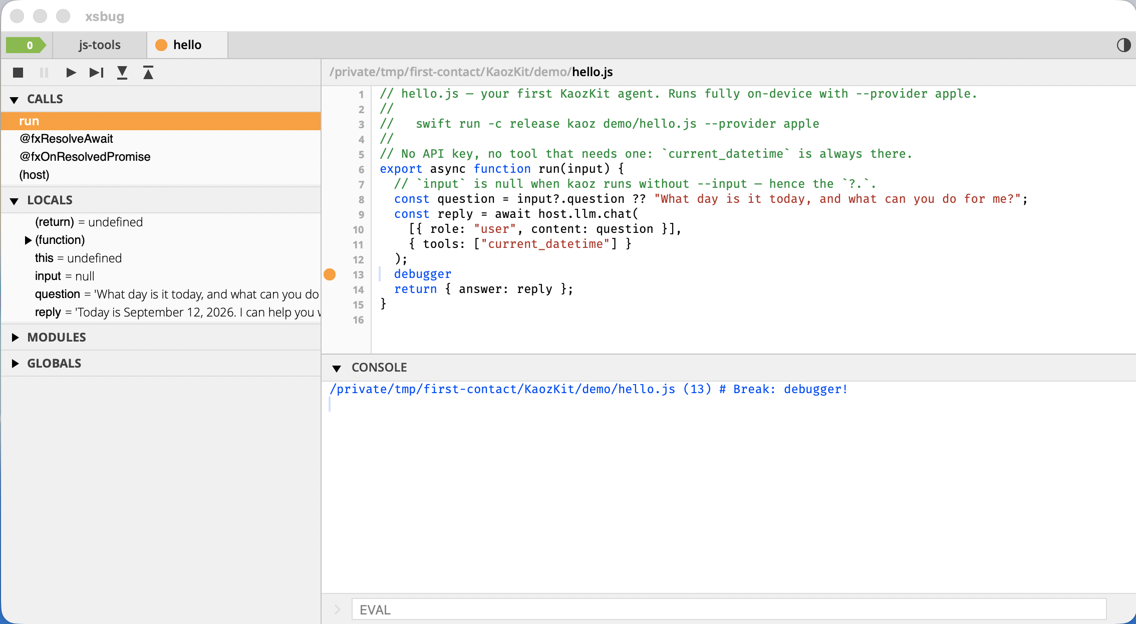This screenshot has width=1136, height=624.
Task: Click line number 6 in the gutter
Action: (x=361, y=169)
